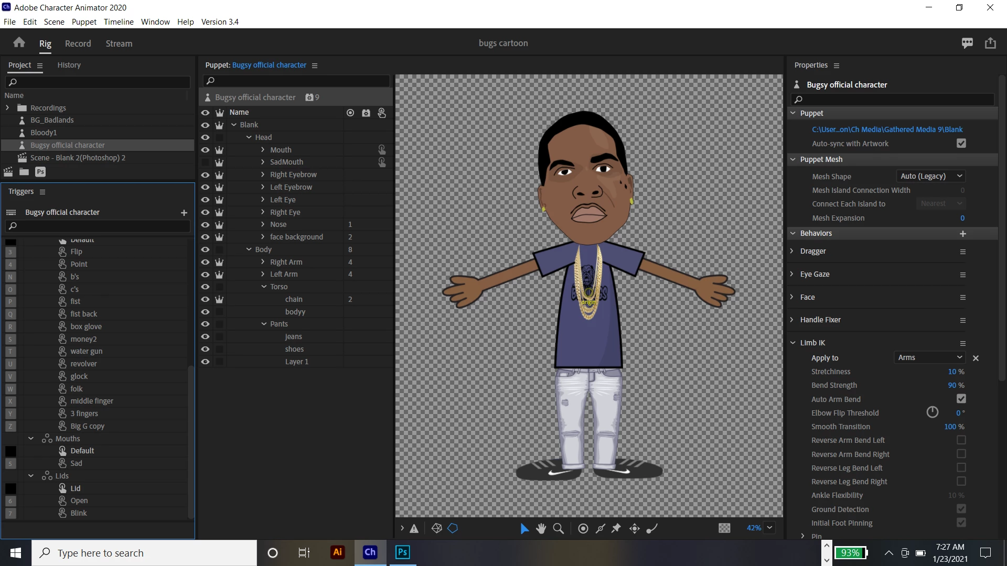The height and width of the screenshot is (566, 1007).
Task: Hide the Nose layer
Action: click(205, 225)
